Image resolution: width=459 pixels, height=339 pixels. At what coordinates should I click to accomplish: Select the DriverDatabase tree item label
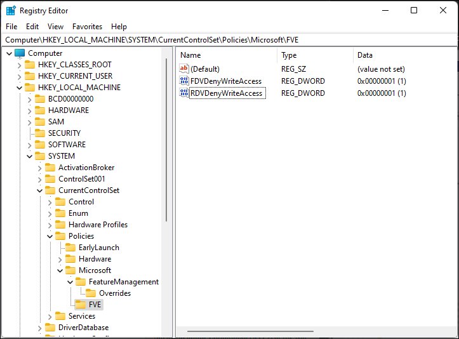(83, 328)
